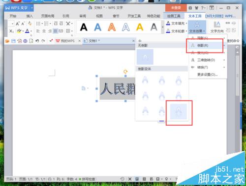
Task: Select 三维旋转(D) in the effects menu
Action: (x=208, y=60)
